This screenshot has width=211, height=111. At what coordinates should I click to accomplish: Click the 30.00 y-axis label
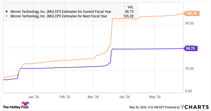pyautogui.click(x=189, y=69)
